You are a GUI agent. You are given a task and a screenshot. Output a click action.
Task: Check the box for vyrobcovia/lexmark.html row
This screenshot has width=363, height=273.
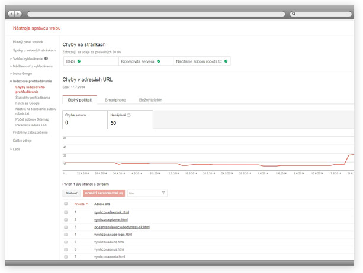66,212
